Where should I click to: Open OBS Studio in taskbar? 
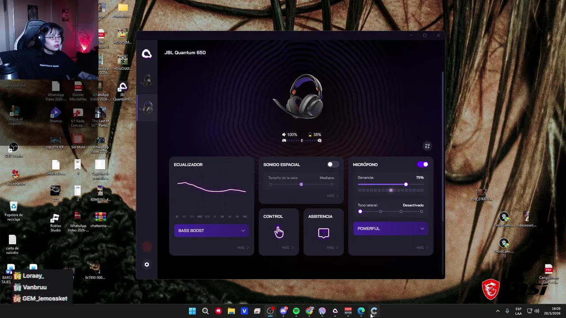pyautogui.click(x=270, y=311)
